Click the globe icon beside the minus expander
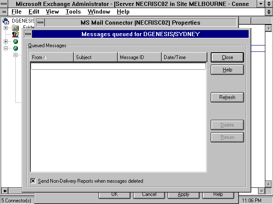Screen dimensions: 273x204 pos(15,48)
